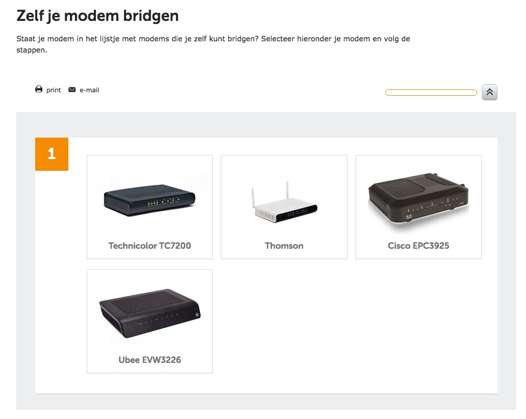Collapse section with double chevron button

[489, 92]
